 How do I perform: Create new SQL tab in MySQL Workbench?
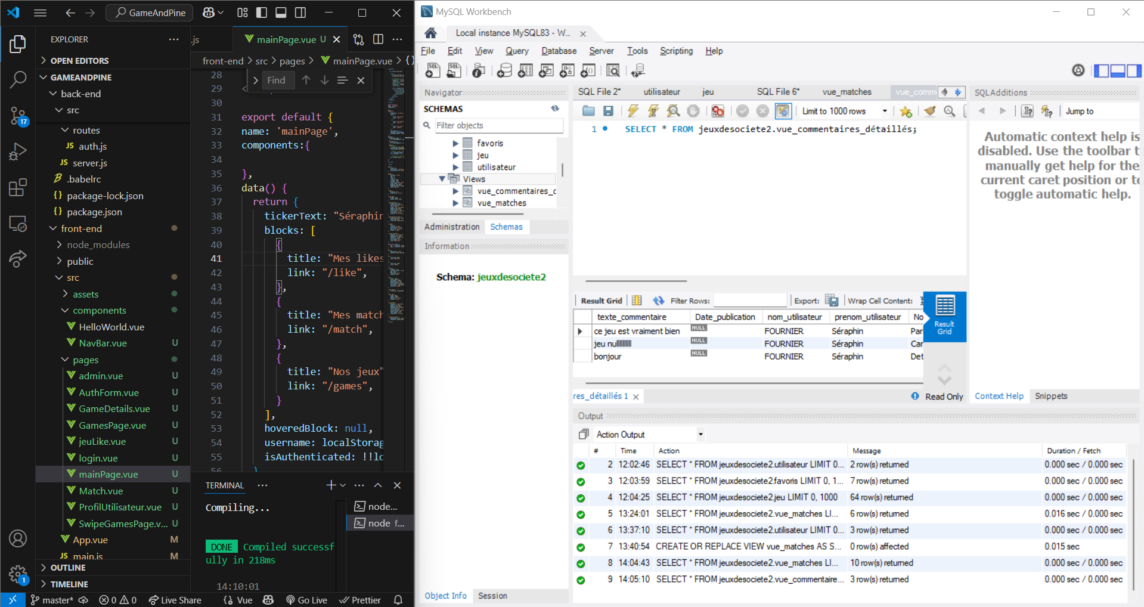433,71
